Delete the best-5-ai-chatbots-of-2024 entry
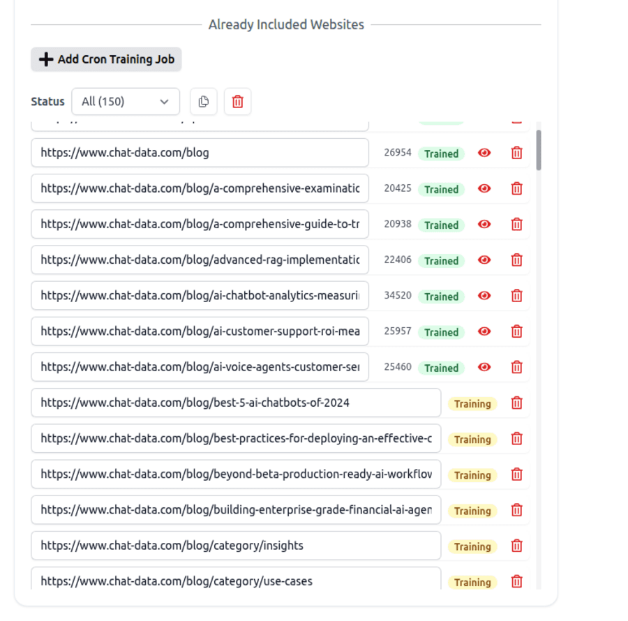This screenshot has height=621, width=628. [516, 403]
